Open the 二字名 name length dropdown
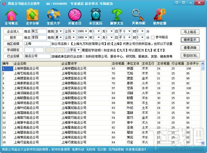The width and height of the screenshot is (207, 153). [x=74, y=50]
